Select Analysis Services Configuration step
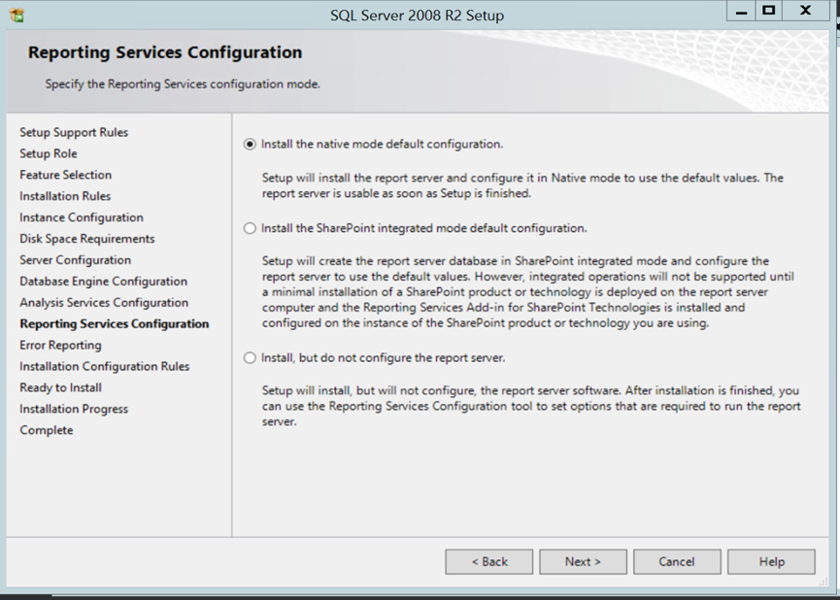840x600 pixels. pos(104,303)
